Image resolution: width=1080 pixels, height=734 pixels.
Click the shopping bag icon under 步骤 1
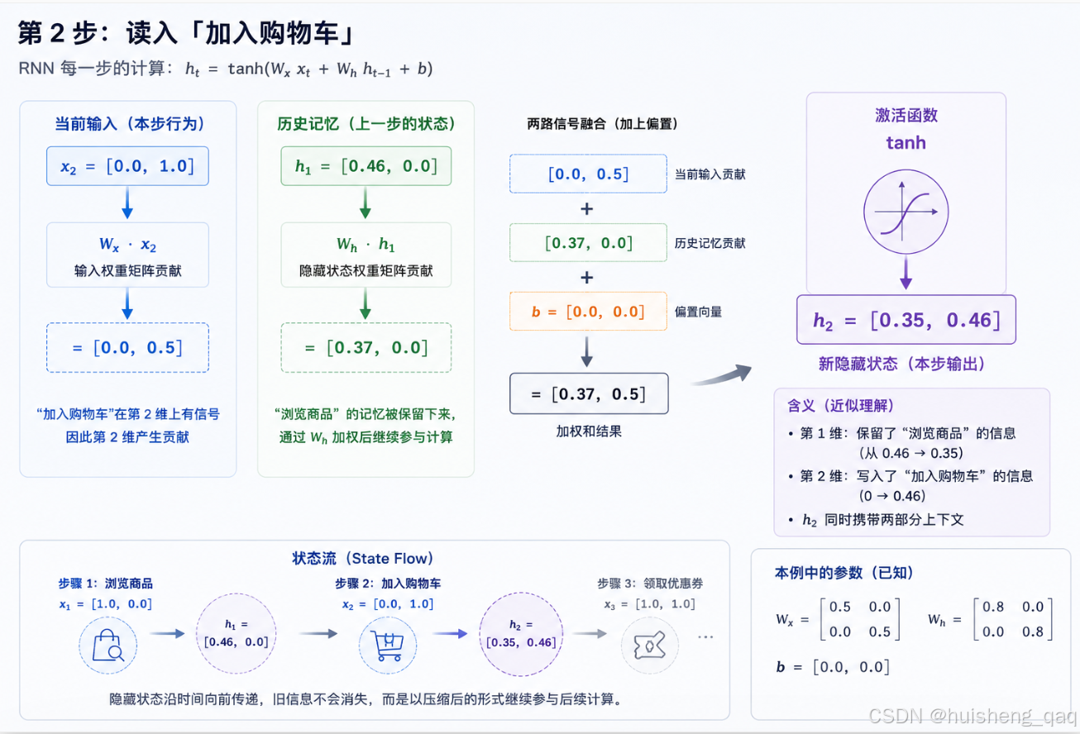click(x=108, y=646)
